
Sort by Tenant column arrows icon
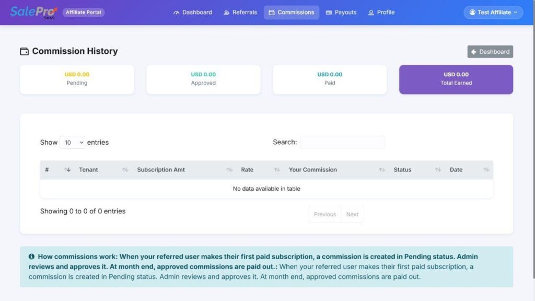pyautogui.click(x=125, y=170)
